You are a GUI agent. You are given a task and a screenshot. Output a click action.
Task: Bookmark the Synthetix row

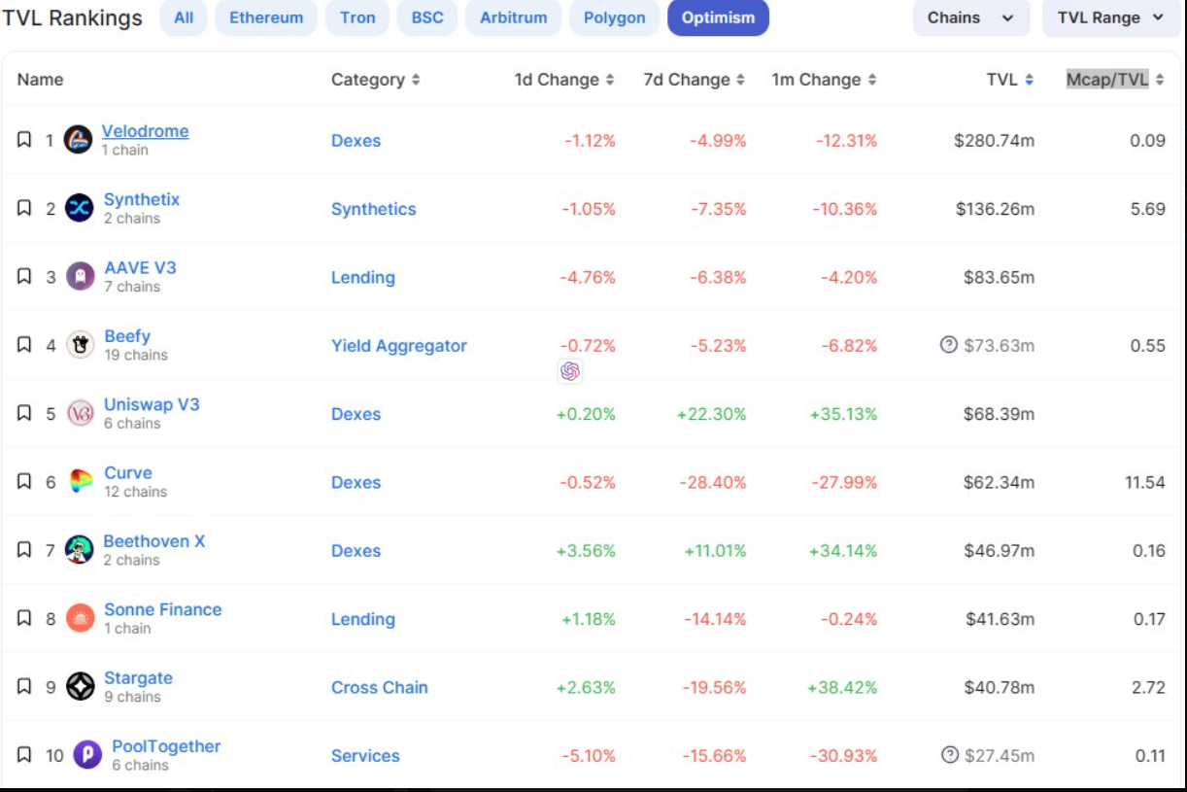pyautogui.click(x=24, y=208)
